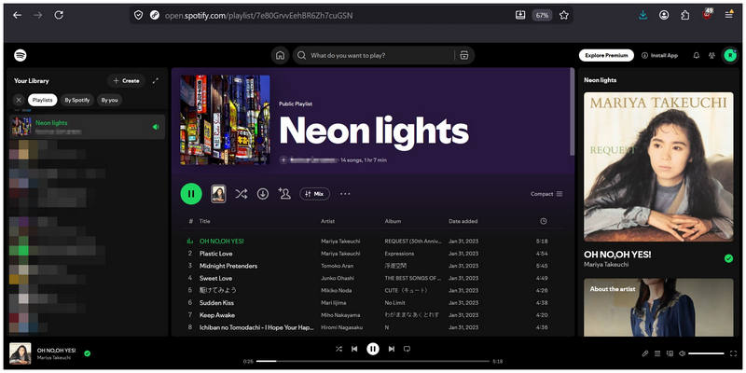
Task: Pause playback in bottom player bar
Action: click(373, 349)
